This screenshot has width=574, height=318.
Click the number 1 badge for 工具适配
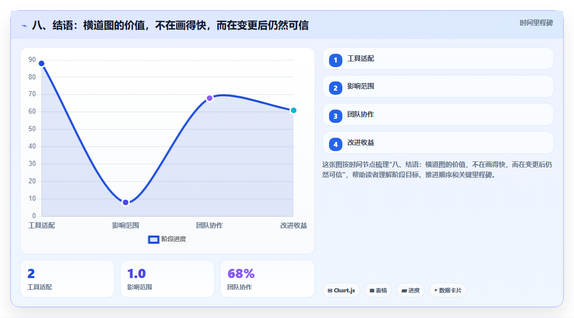335,60
